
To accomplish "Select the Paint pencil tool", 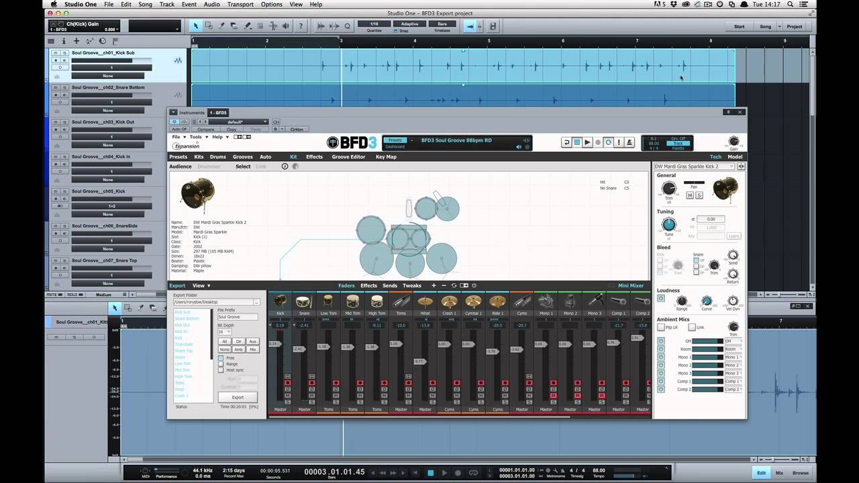I will (x=247, y=26).
